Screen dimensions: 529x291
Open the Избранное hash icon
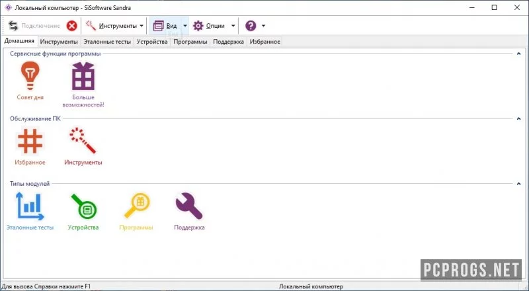30,141
